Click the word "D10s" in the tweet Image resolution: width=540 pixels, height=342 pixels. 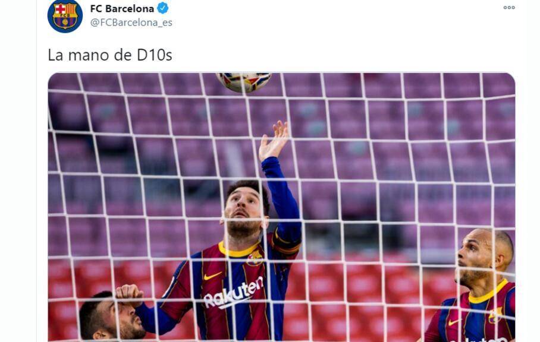[x=154, y=55]
